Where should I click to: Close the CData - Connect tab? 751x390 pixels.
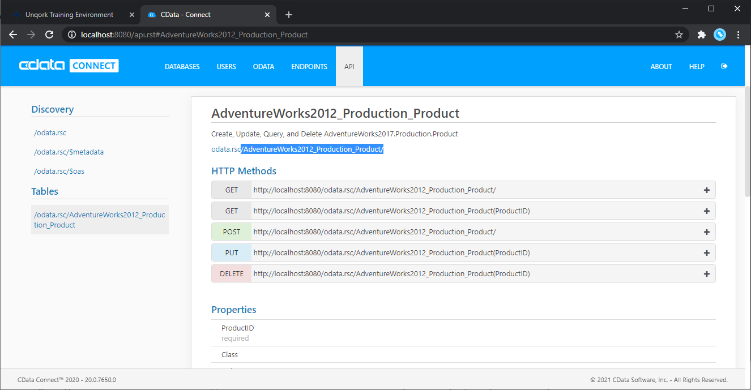pos(267,15)
